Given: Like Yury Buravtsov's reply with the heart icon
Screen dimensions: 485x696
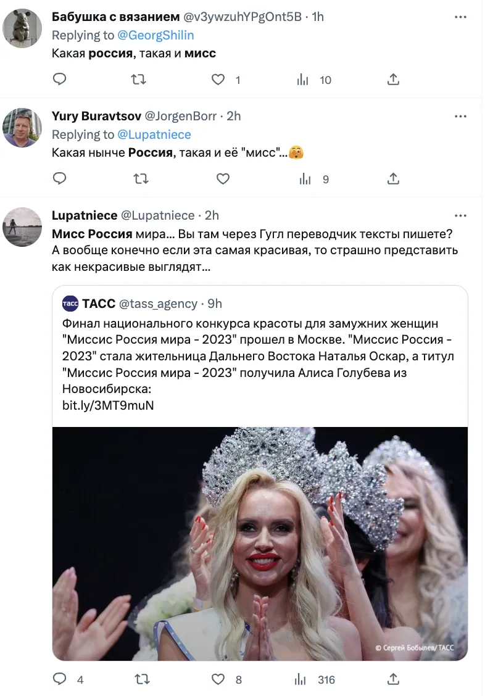Looking at the screenshot, I should [x=223, y=179].
